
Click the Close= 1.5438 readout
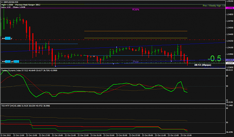(x=19, y=7)
